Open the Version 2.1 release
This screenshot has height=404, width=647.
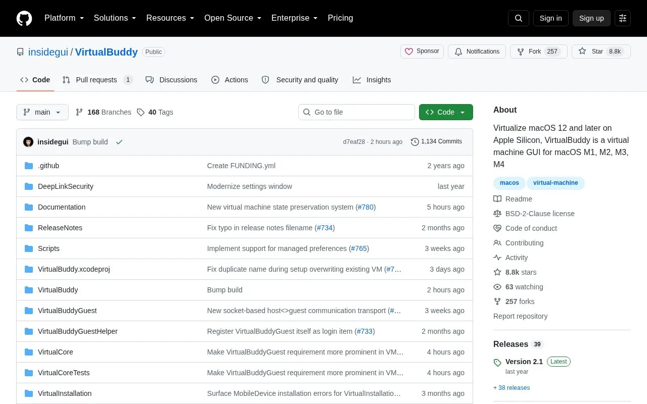click(524, 362)
